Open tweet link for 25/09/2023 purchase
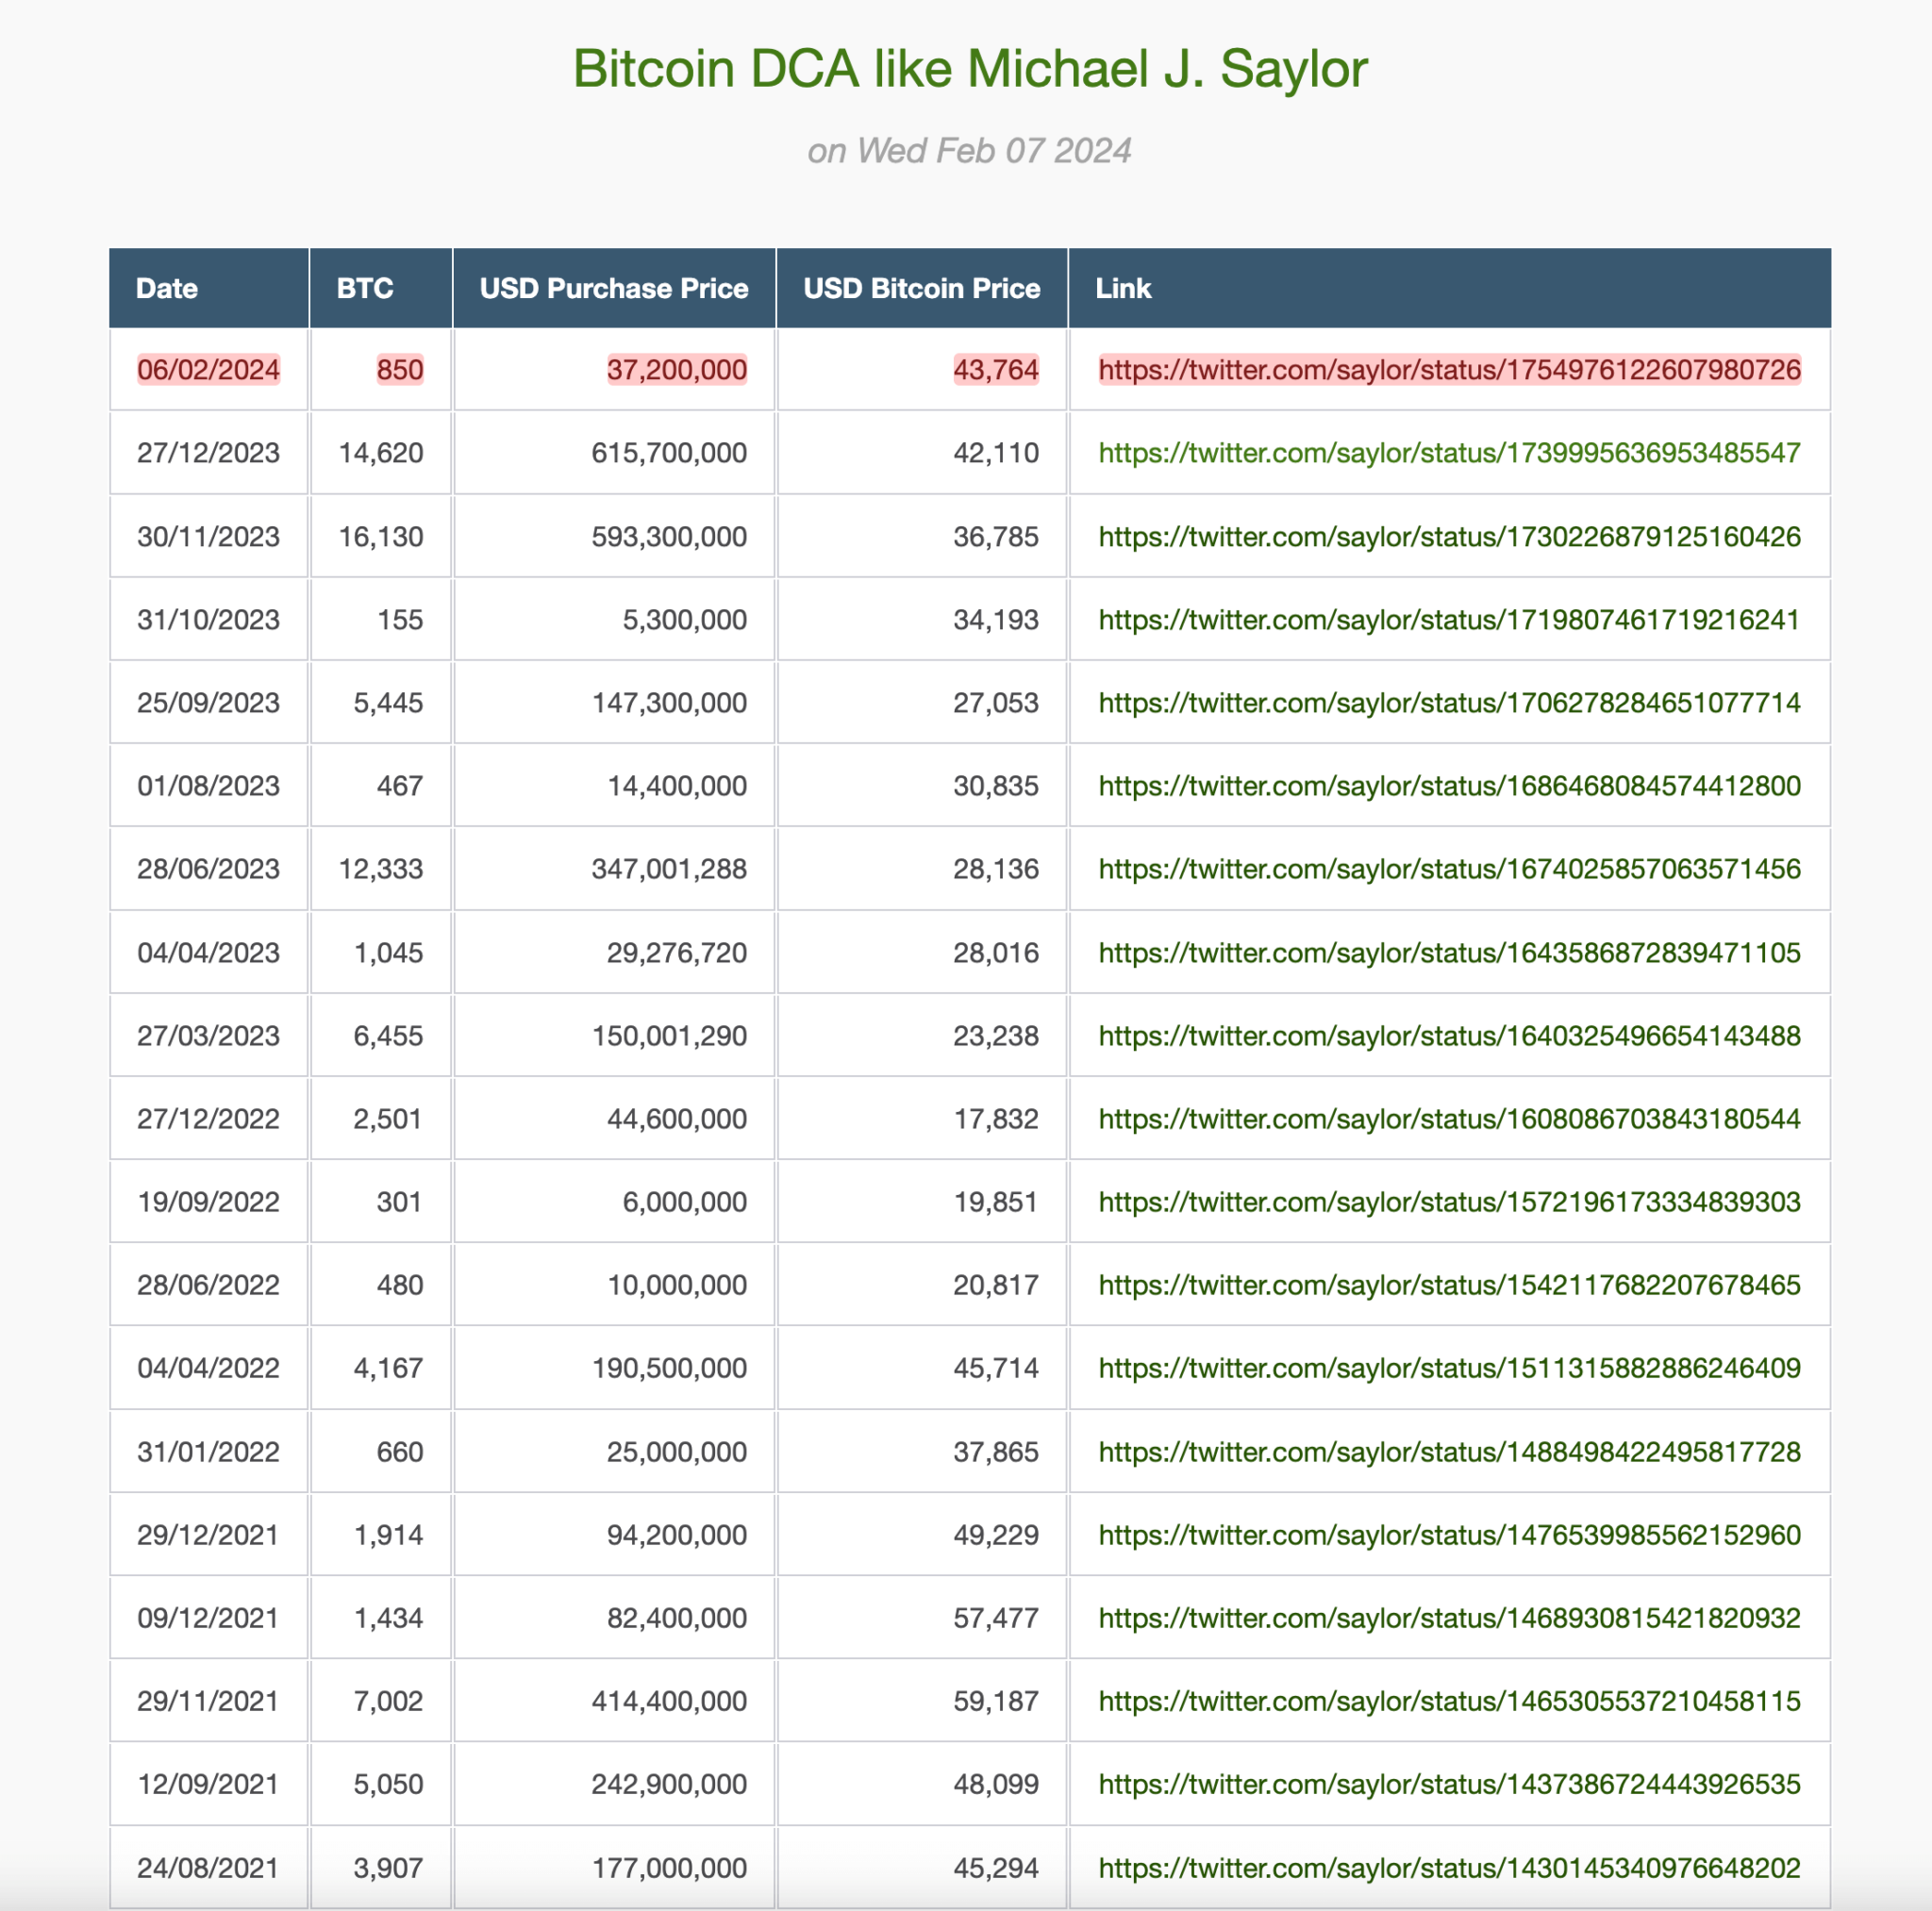This screenshot has height=1911, width=1932. pos(1449,703)
